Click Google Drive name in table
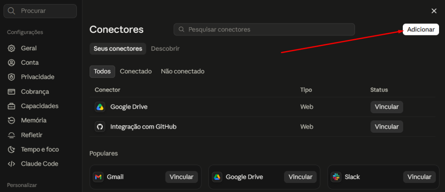Image resolution: width=445 pixels, height=192 pixels. tap(129, 107)
